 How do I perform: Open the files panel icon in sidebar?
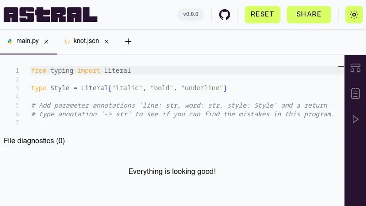(x=355, y=68)
